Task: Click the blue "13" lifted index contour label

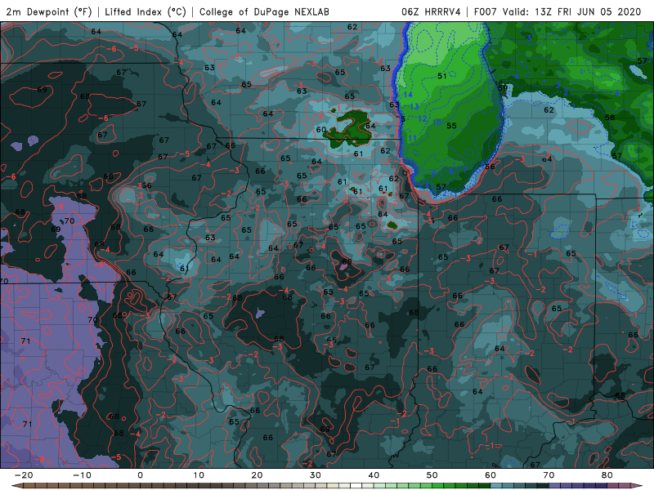Action: 414,107
